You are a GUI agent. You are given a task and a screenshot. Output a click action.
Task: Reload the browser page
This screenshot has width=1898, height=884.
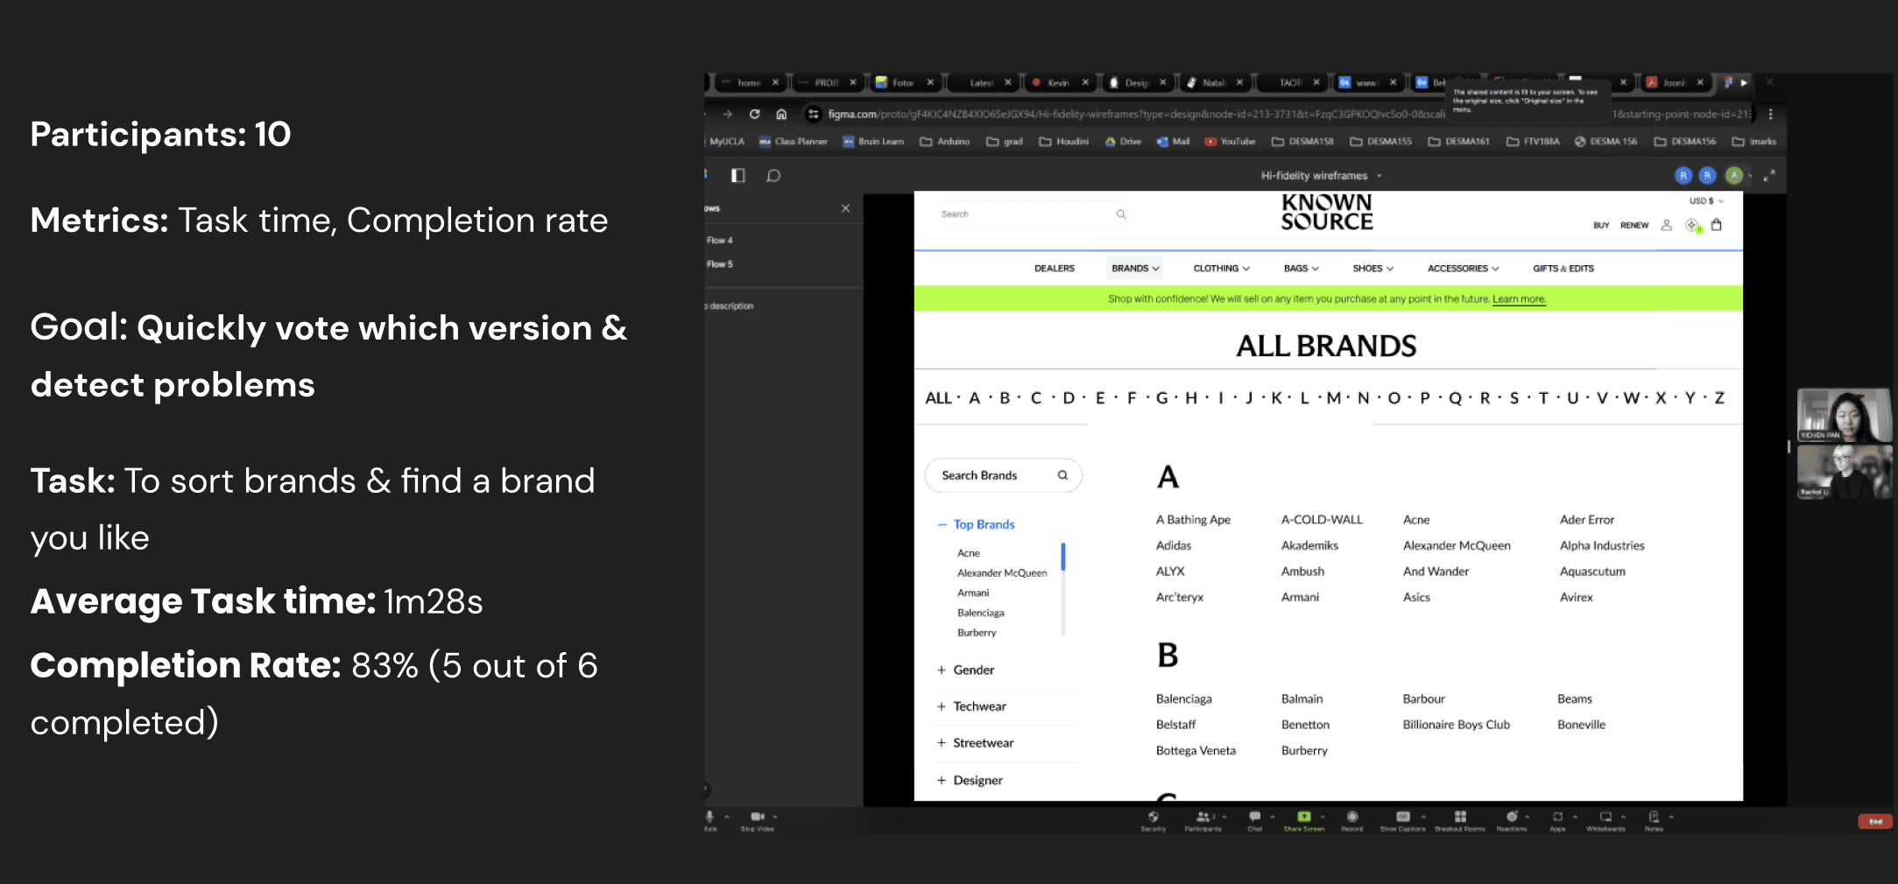(x=754, y=114)
